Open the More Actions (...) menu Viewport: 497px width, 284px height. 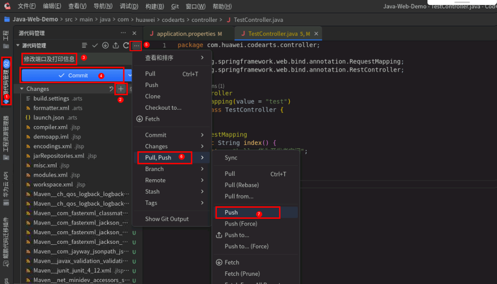click(136, 45)
